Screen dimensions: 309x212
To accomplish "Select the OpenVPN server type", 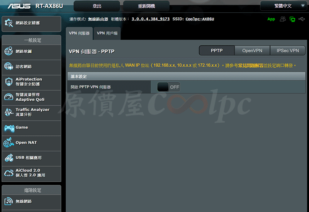I will tap(252, 51).
